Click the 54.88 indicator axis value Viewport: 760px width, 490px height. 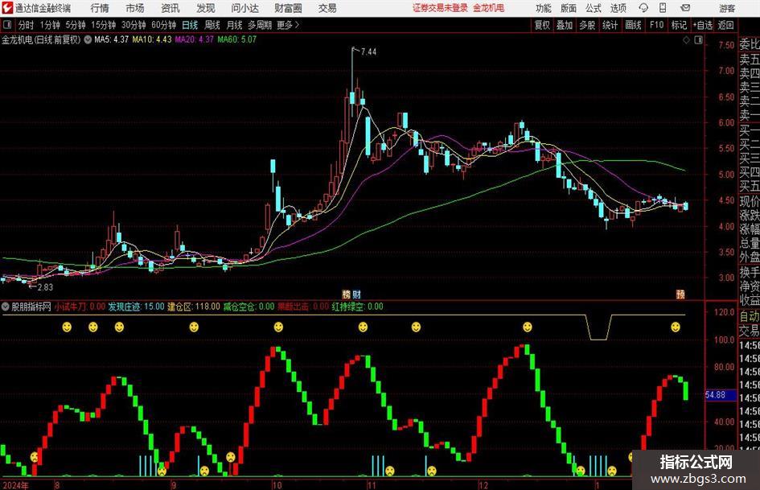716,395
